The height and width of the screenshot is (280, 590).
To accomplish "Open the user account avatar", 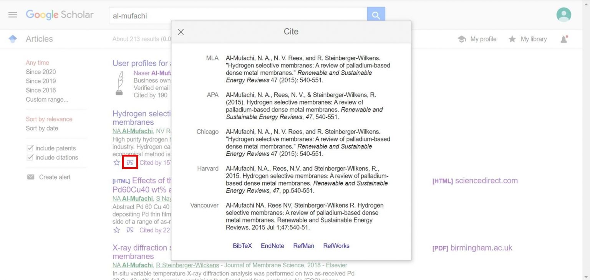I will 563,15.
